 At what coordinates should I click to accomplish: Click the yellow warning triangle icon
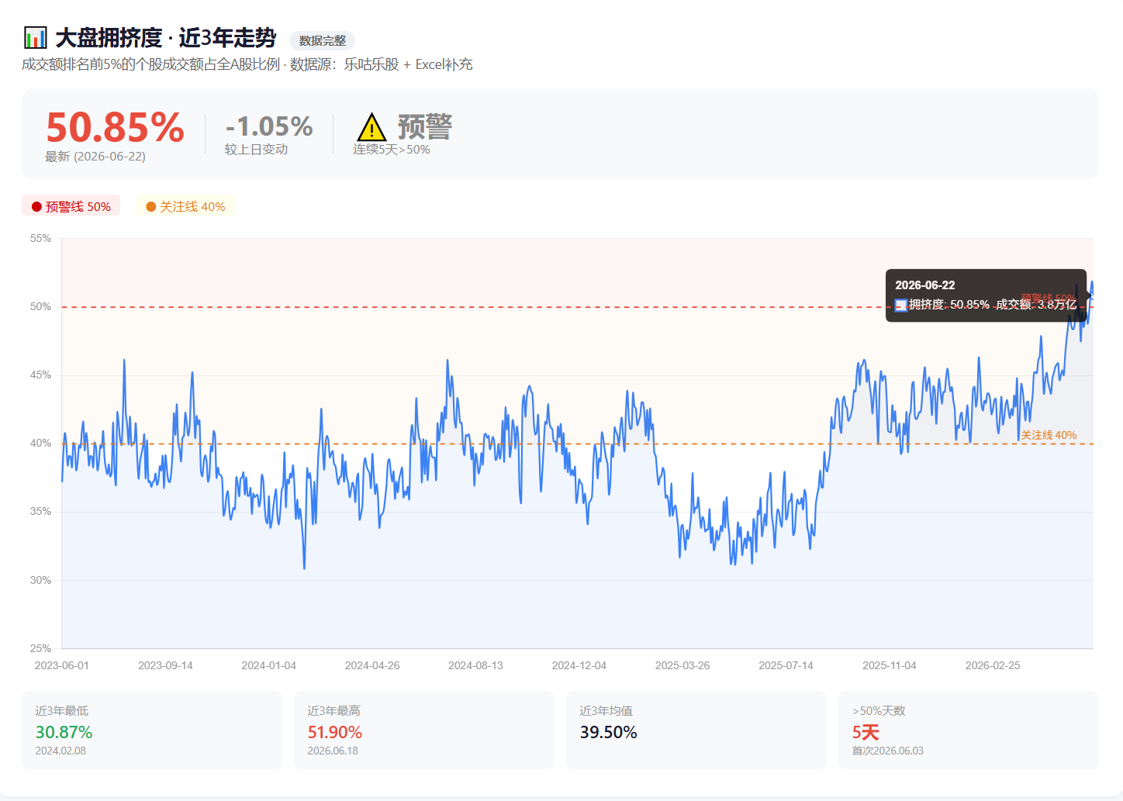pos(371,128)
